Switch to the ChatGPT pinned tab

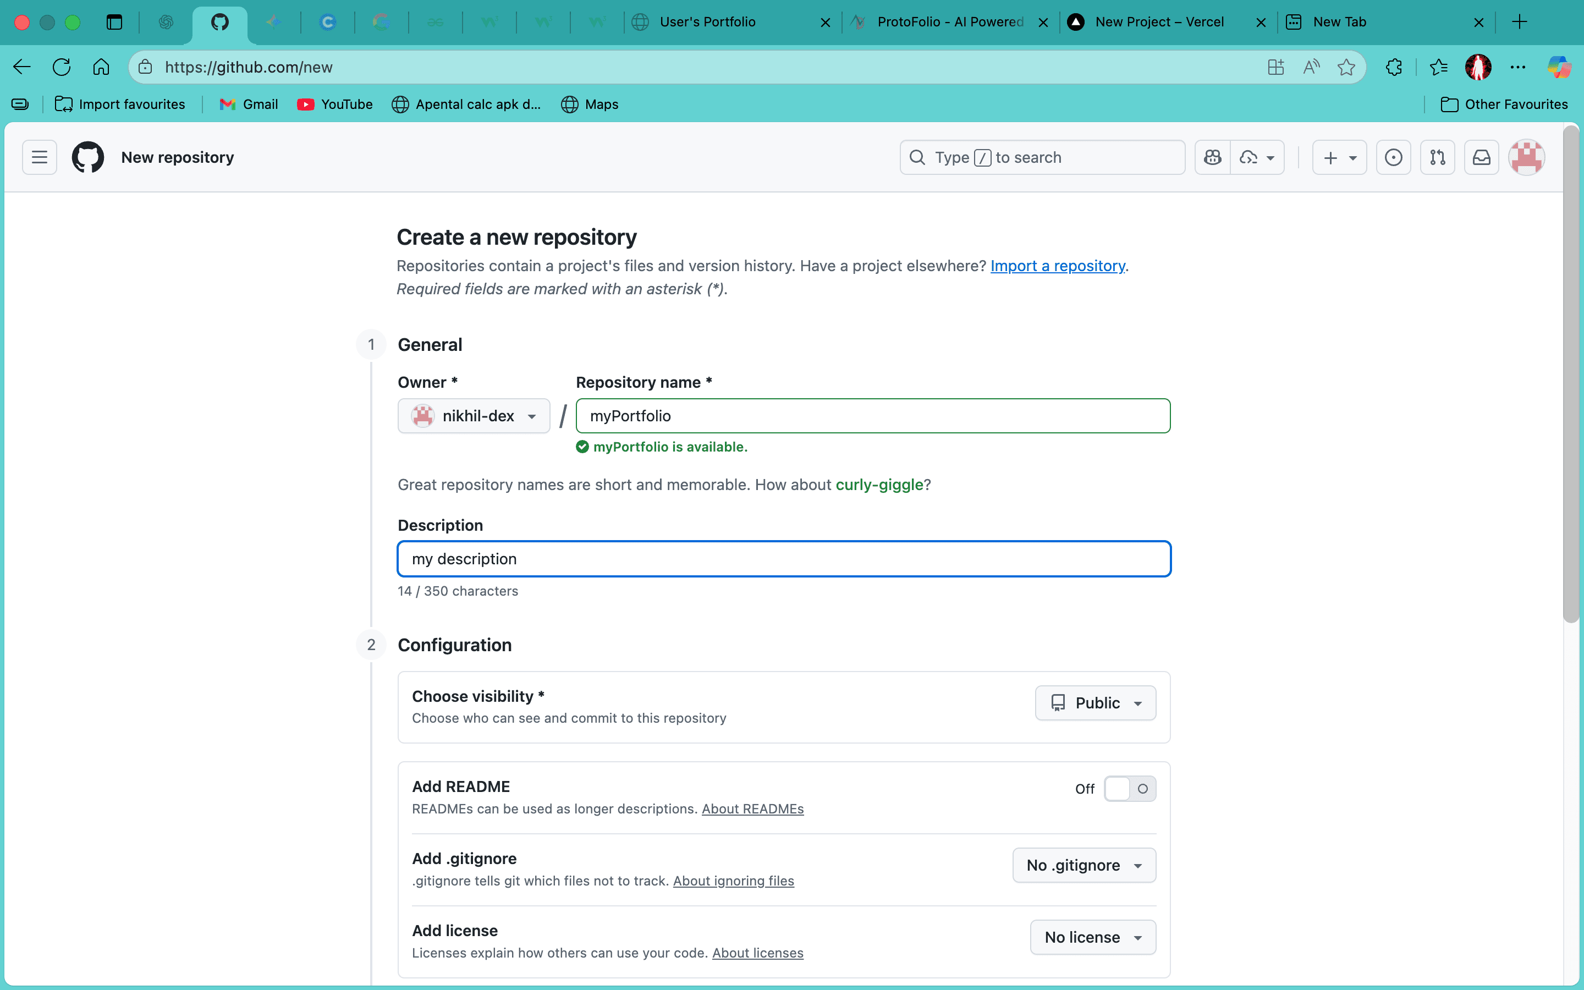tap(166, 22)
